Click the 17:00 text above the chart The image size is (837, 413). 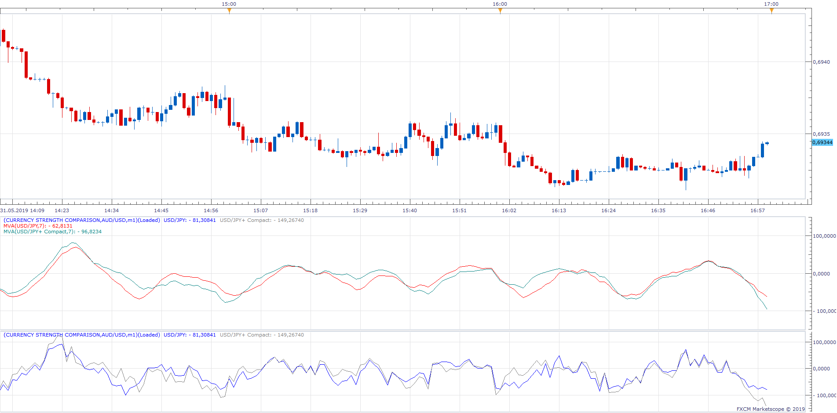click(771, 4)
